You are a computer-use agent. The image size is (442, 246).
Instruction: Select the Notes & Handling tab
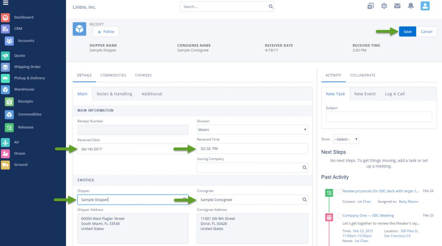114,94
